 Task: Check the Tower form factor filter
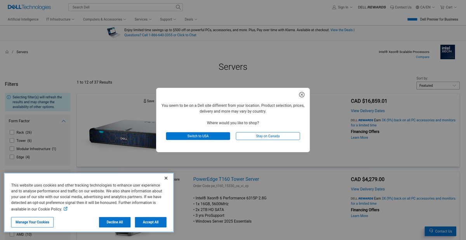click(12, 141)
